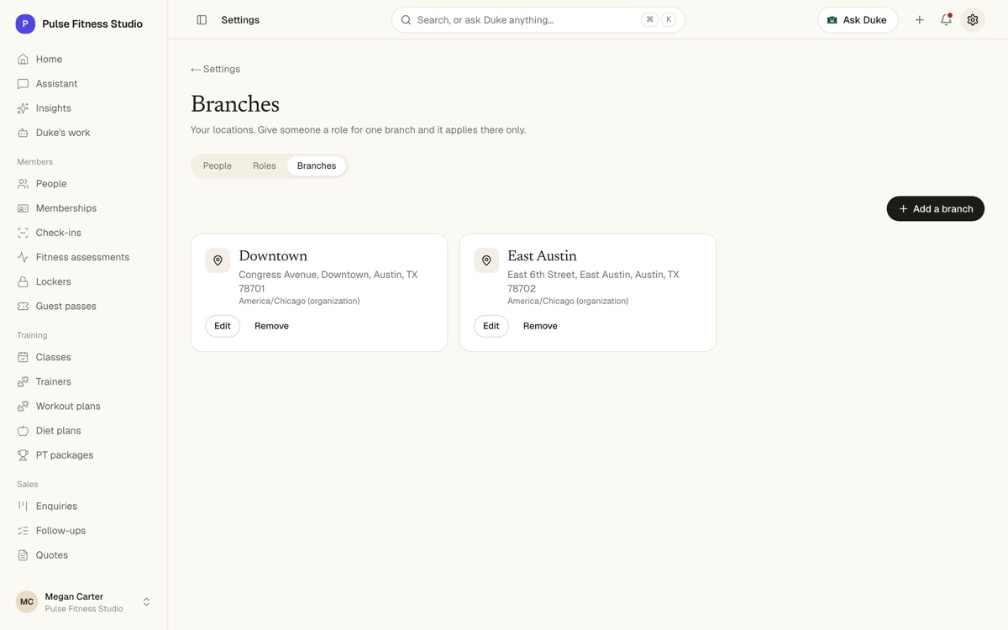This screenshot has width=1008, height=630.
Task: Click the Home icon in sidebar
Action: [23, 60]
